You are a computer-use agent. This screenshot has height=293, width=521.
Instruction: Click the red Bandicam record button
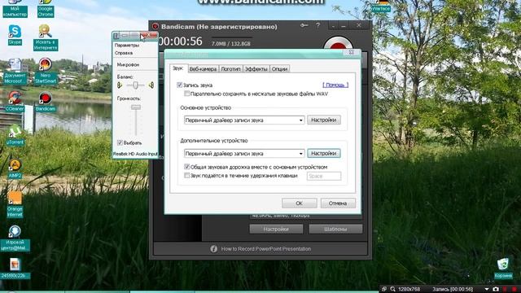tap(338, 44)
